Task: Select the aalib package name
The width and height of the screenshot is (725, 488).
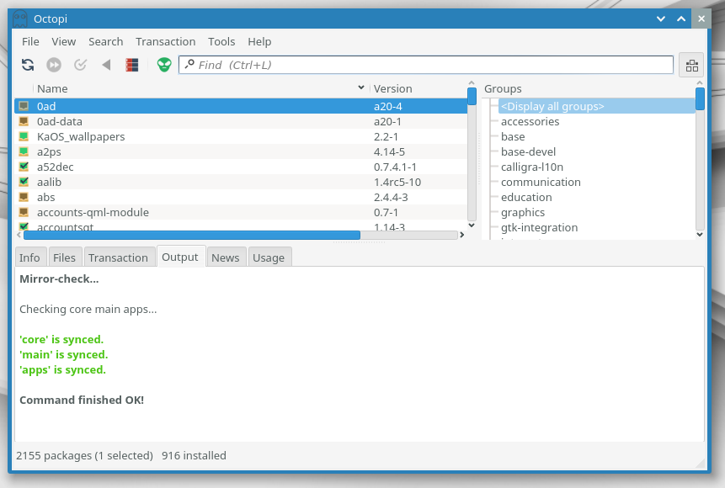Action: pos(49,182)
